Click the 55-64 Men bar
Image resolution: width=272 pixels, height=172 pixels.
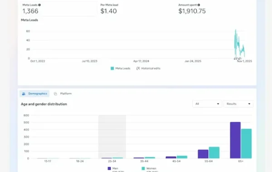click(203, 154)
